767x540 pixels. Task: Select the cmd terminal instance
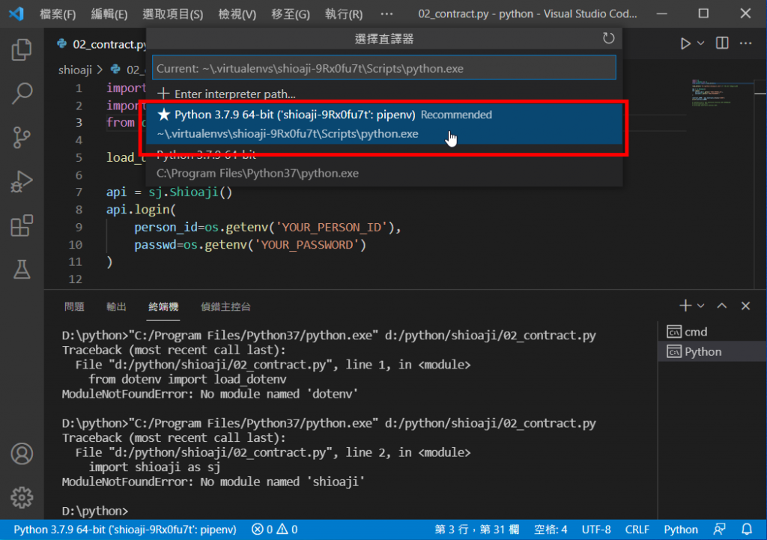coord(712,332)
